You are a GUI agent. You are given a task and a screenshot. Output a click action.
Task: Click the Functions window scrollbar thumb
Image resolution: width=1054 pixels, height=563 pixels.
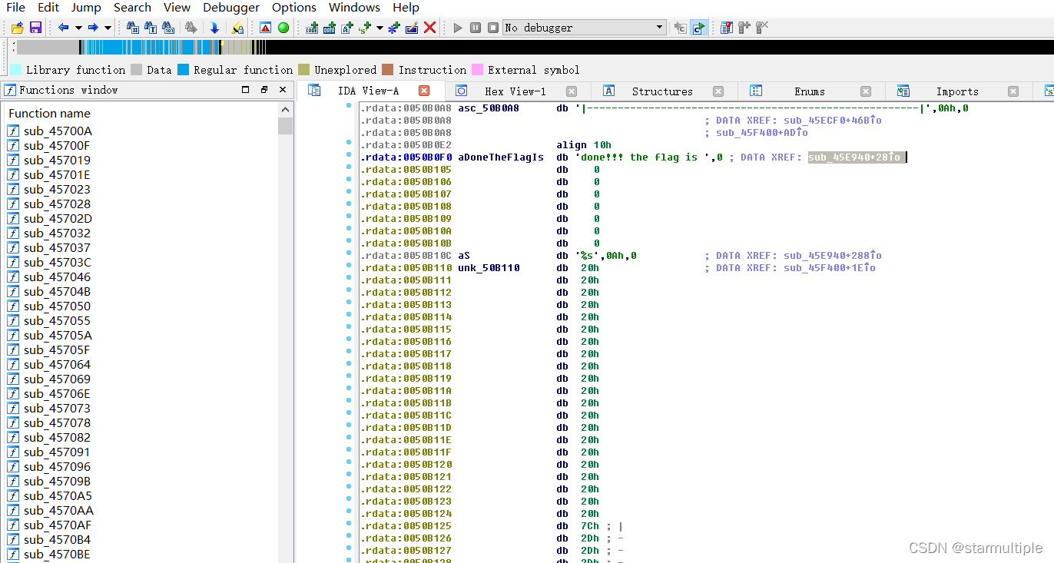[x=285, y=126]
